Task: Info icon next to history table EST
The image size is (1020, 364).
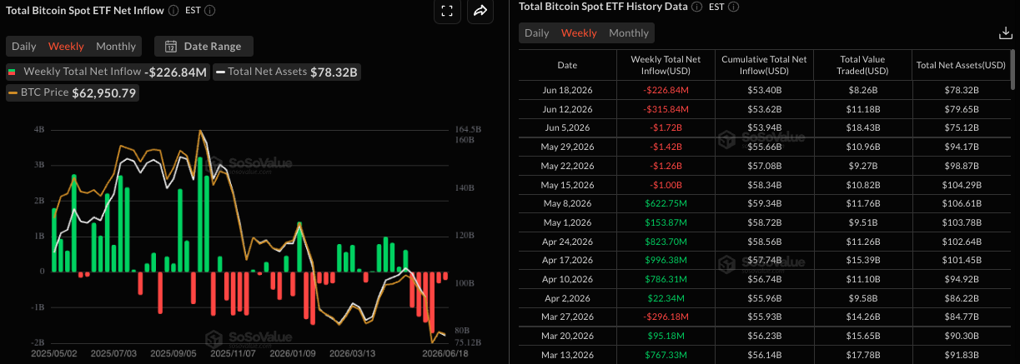Action: point(733,6)
